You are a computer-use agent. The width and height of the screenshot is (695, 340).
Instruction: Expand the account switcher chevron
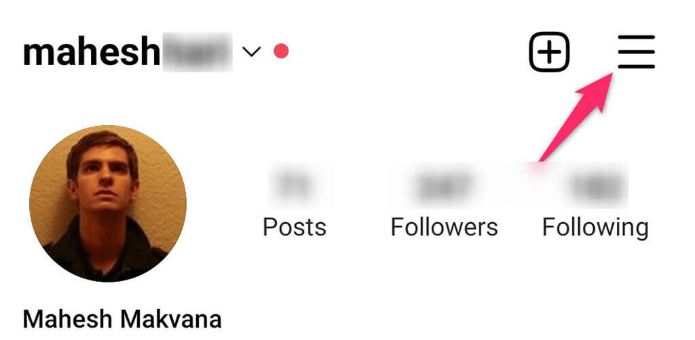coord(251,51)
